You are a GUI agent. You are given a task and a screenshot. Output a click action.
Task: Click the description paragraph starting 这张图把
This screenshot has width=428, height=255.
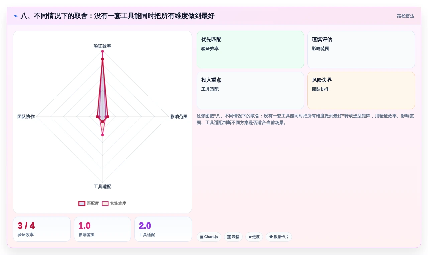click(305, 119)
